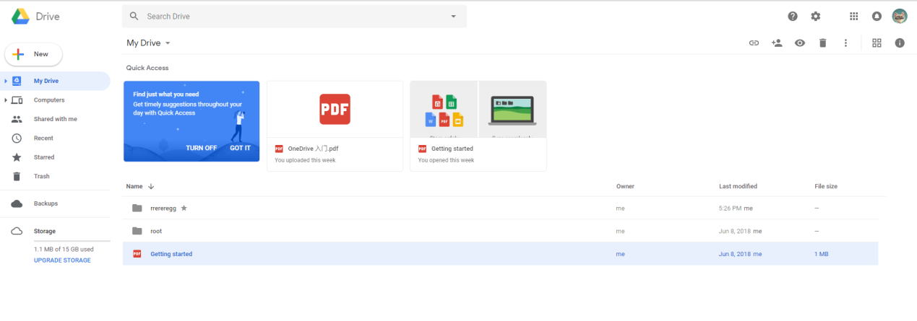Viewport: 917px width, 321px height.
Task: Go to Shared with me
Action: [x=55, y=119]
